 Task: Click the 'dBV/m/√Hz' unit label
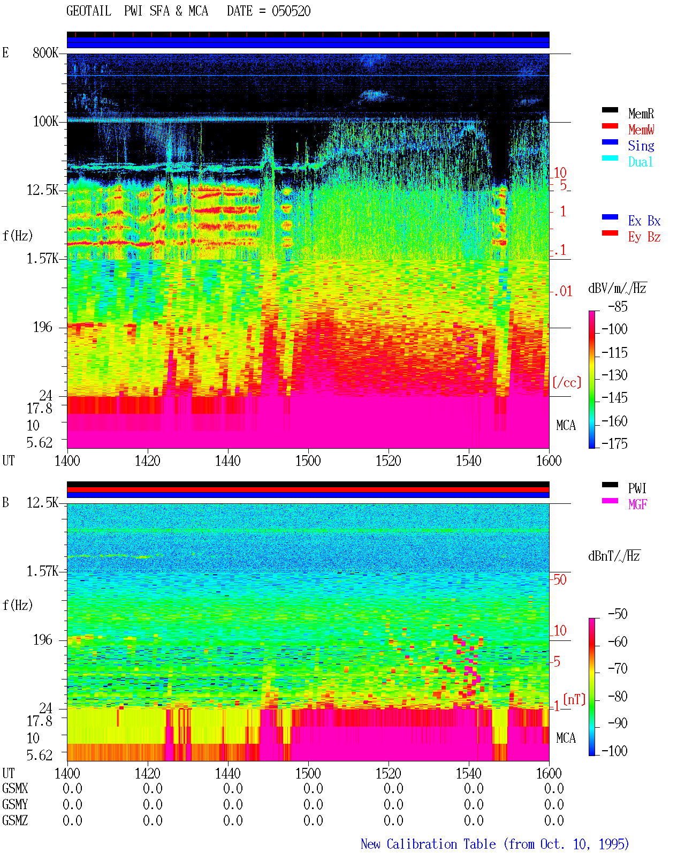[618, 288]
